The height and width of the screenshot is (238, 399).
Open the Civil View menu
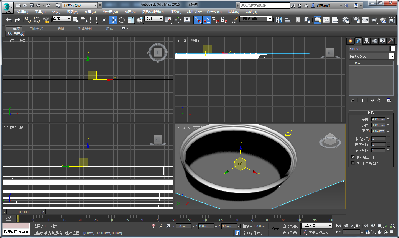pyautogui.click(x=194, y=12)
